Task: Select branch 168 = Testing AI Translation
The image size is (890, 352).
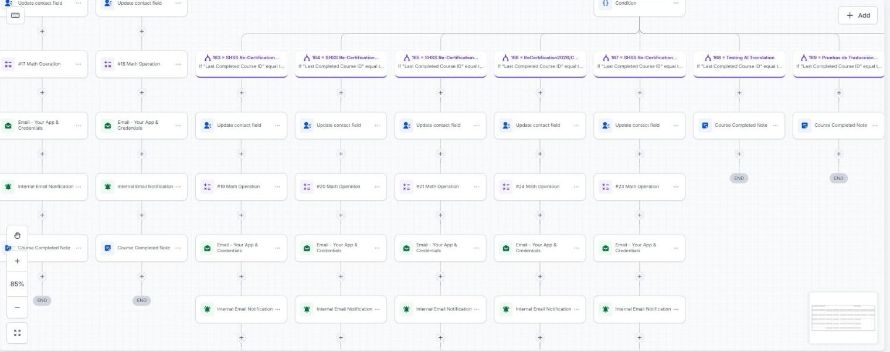Action: tap(739, 64)
